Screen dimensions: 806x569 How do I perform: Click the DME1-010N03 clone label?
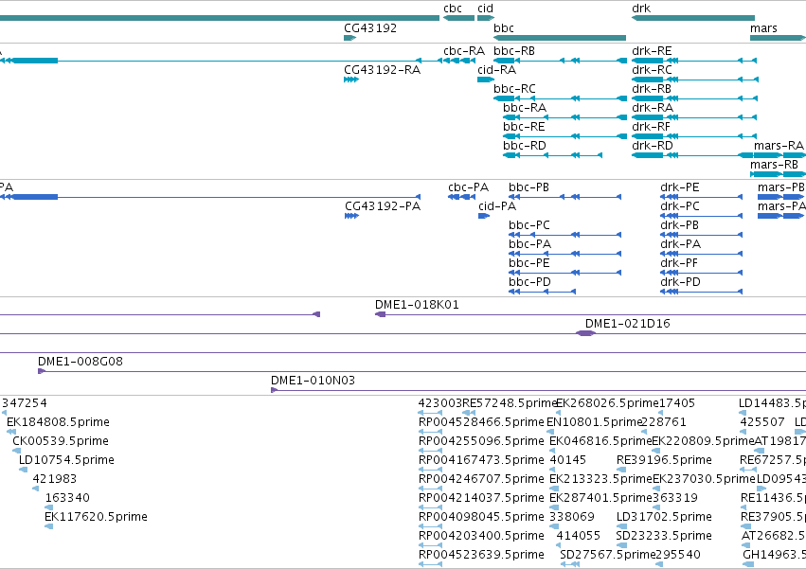313,382
